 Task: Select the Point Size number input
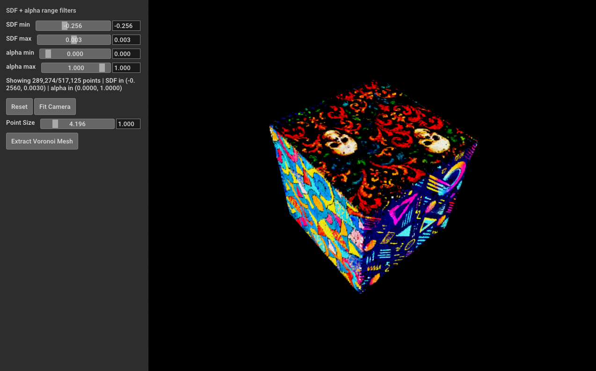[128, 123]
